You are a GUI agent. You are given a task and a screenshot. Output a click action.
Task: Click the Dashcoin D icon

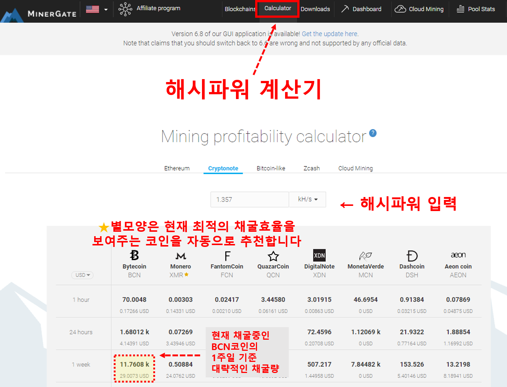click(412, 256)
